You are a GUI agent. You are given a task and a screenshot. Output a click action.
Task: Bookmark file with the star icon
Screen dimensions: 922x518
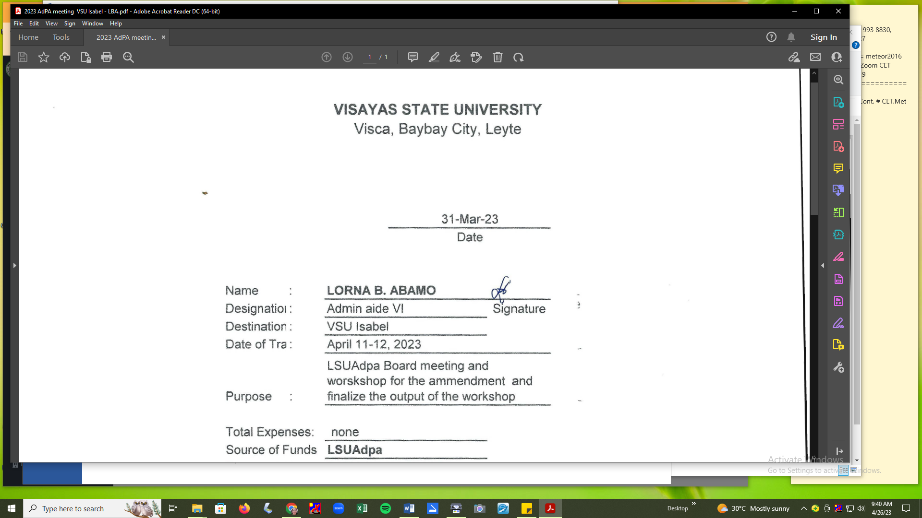44,58
